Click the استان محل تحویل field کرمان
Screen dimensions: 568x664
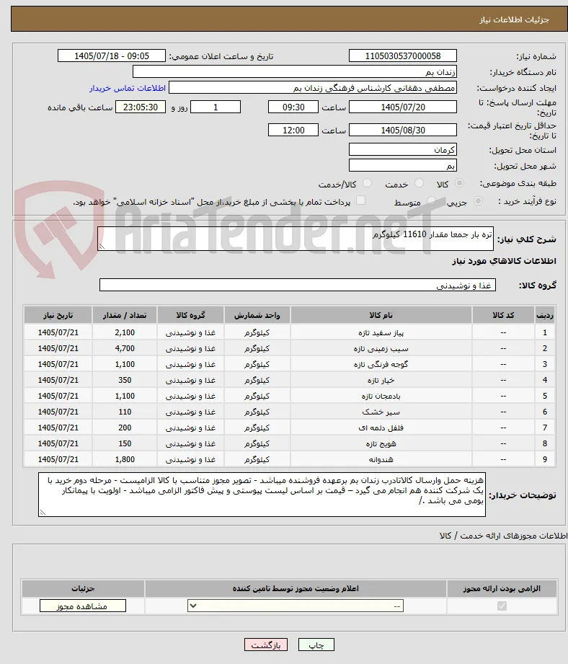(x=403, y=149)
